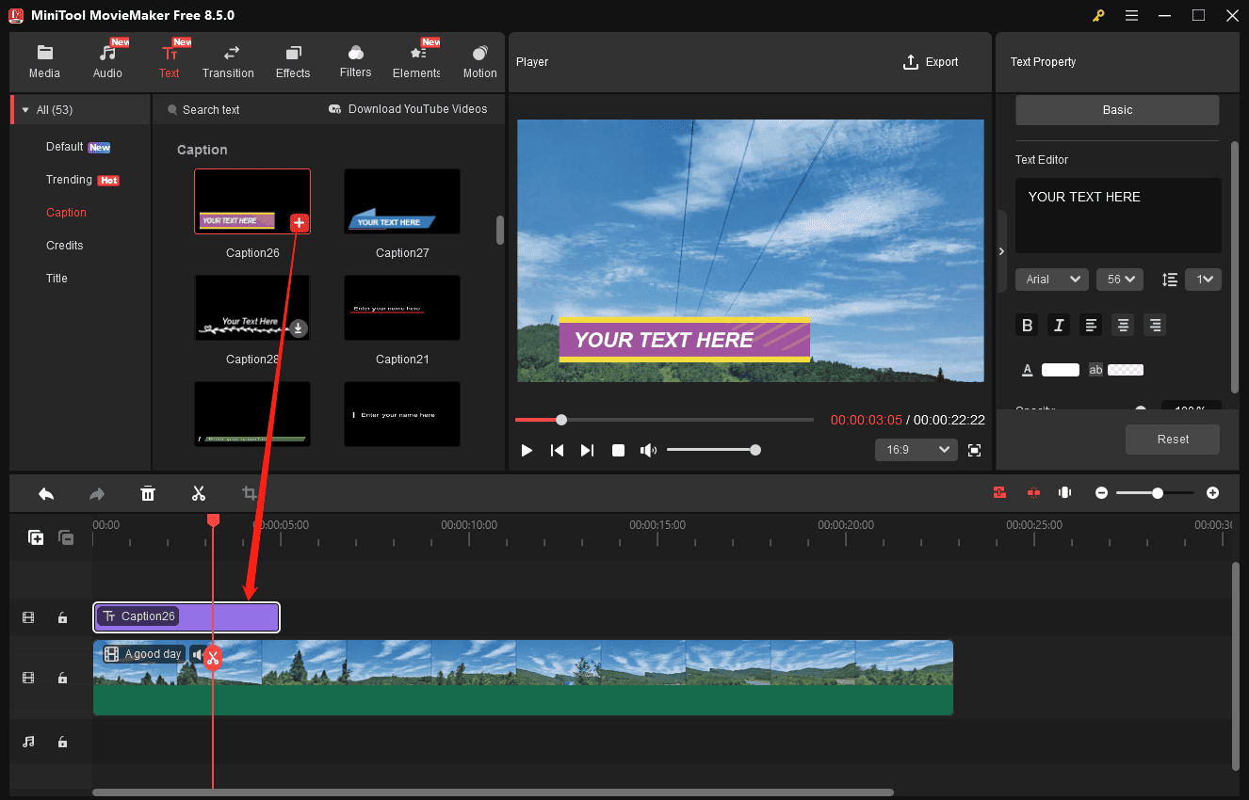This screenshot has height=800, width=1249.
Task: Collapse the All (53) category list
Action: point(24,108)
